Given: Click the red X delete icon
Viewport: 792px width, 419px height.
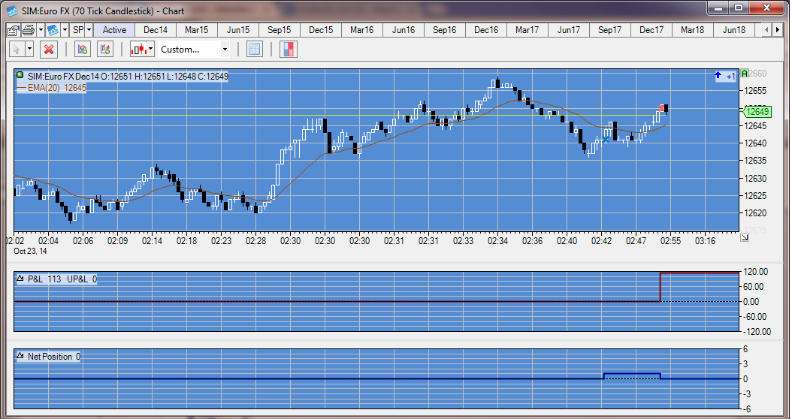Looking at the screenshot, I should click(x=49, y=50).
